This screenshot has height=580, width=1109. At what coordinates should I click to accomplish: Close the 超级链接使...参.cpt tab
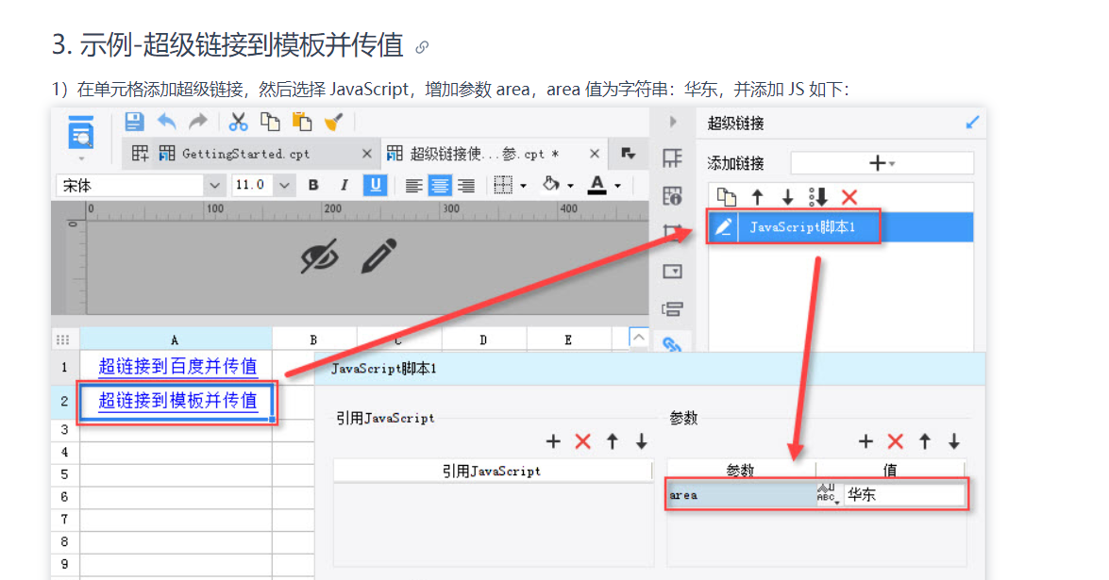tap(594, 154)
